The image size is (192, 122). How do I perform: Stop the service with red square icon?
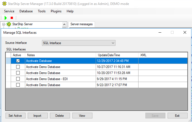pos(12,18)
